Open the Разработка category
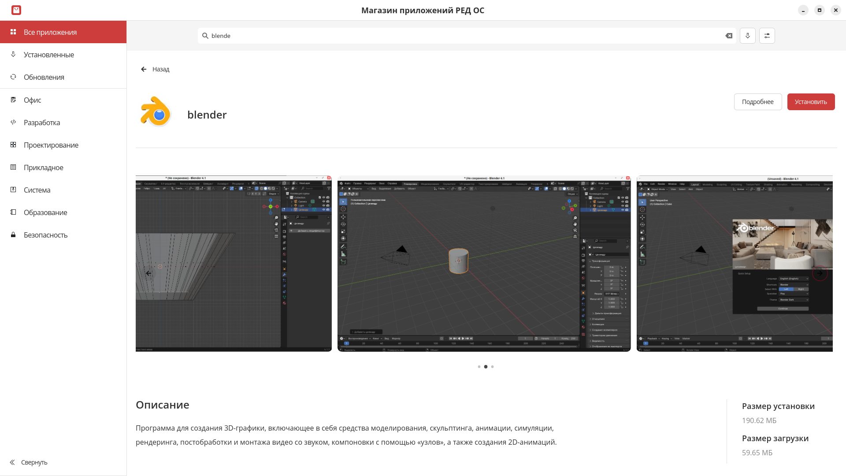 (x=41, y=123)
